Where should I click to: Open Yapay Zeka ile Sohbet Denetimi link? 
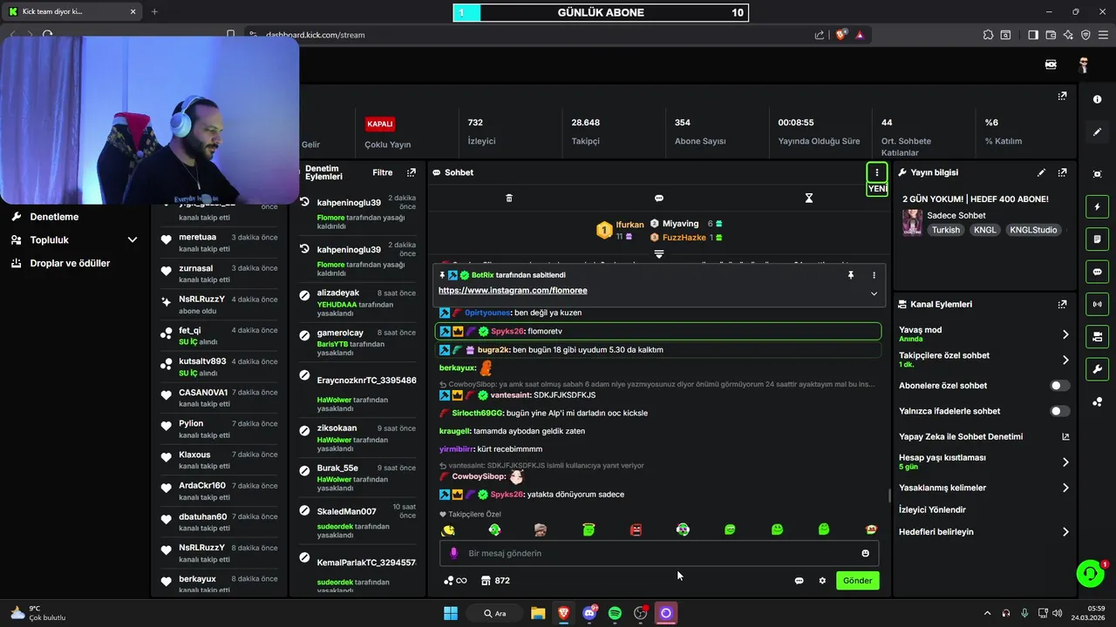pos(1065,437)
